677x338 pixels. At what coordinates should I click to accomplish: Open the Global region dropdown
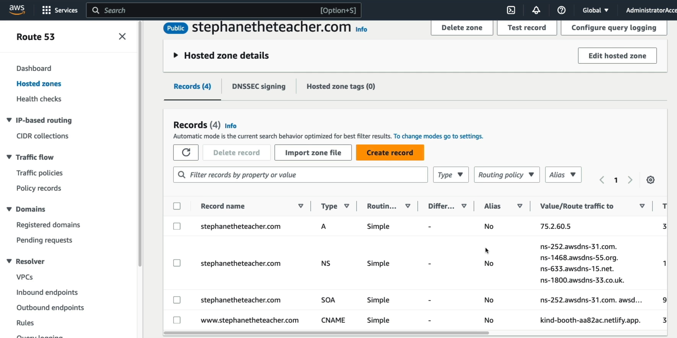[x=595, y=10]
